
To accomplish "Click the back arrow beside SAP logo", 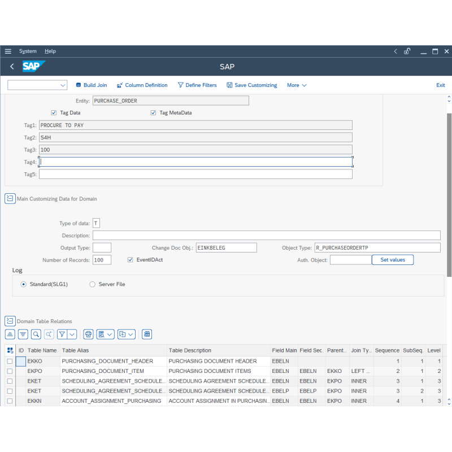I will point(12,67).
